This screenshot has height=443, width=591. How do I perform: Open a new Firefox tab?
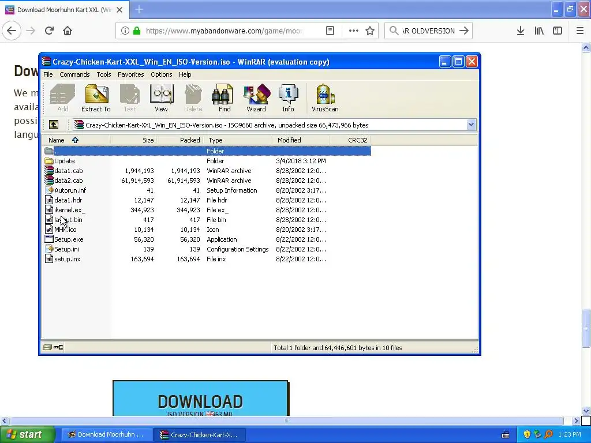tap(139, 9)
